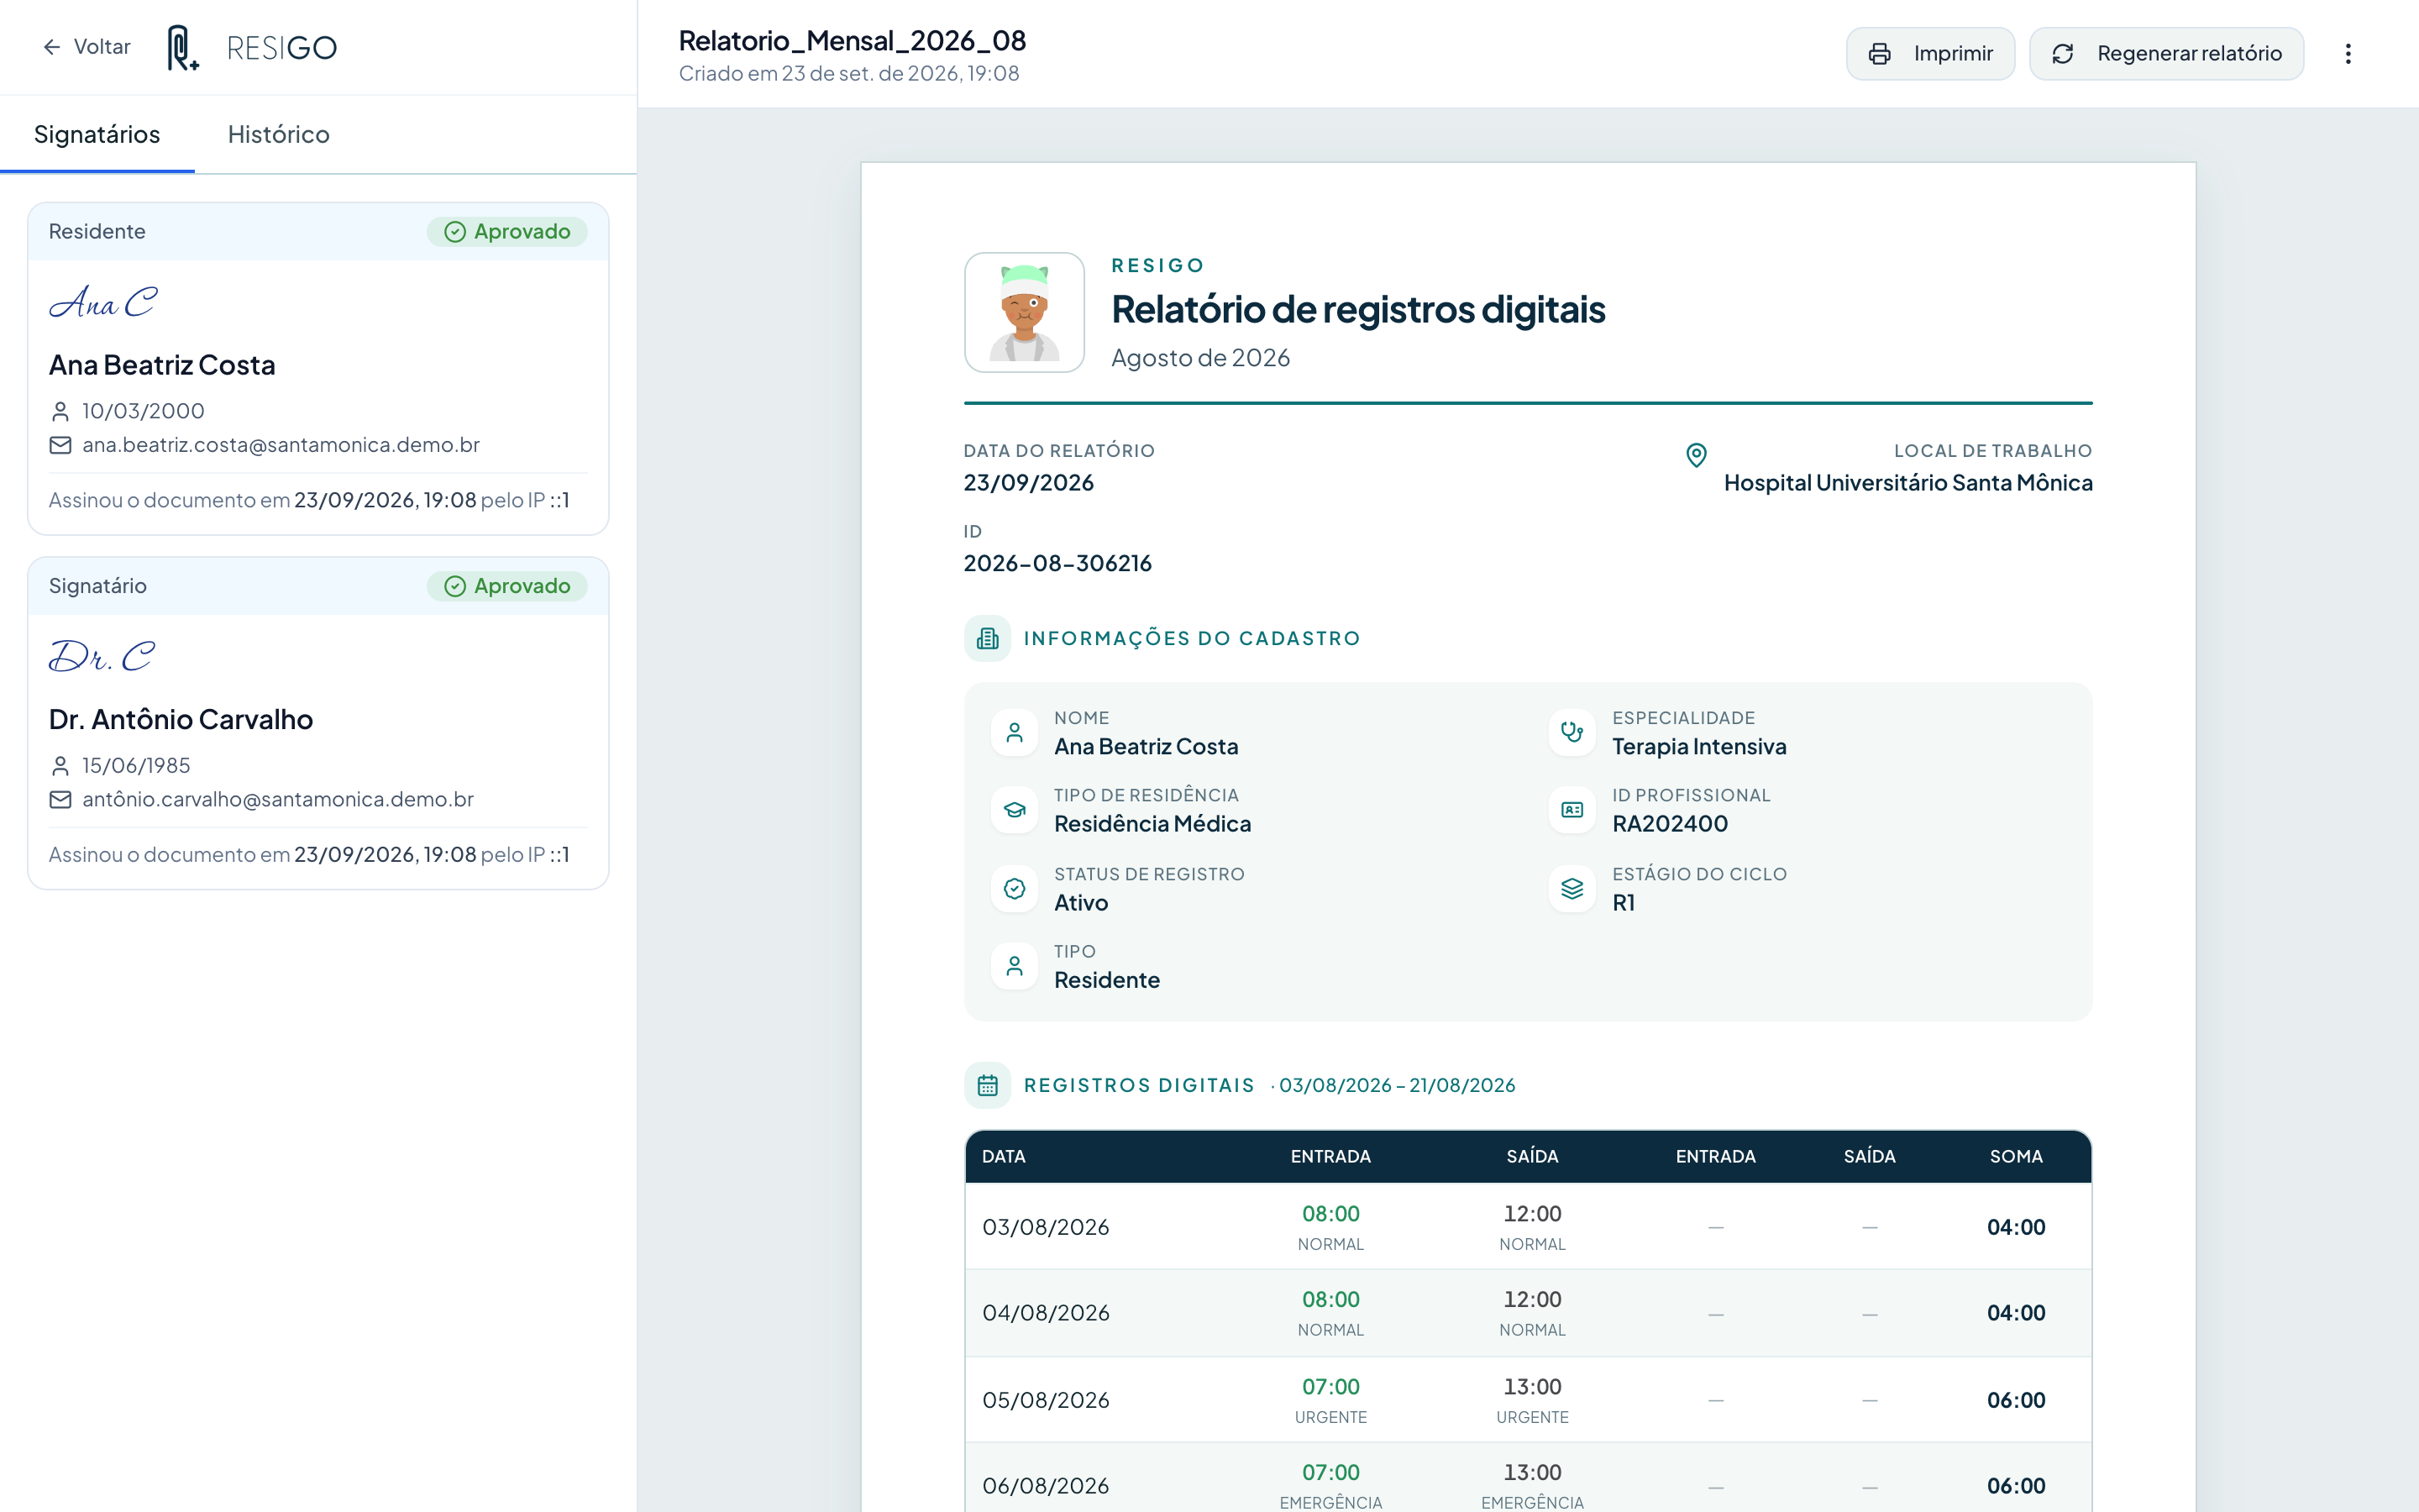Click the graduation cap icon beside Tipo de Residência
Screen dimensions: 2419x1512
pos(1015,810)
